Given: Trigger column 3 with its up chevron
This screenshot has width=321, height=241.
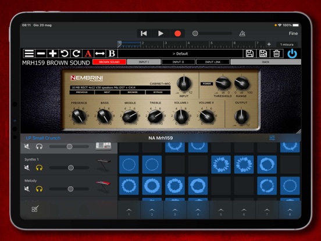Looking at the screenshot, I should (x=175, y=210).
